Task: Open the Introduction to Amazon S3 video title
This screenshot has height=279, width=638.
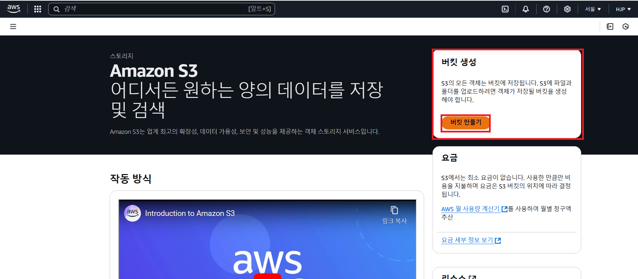Action: pyautogui.click(x=190, y=213)
